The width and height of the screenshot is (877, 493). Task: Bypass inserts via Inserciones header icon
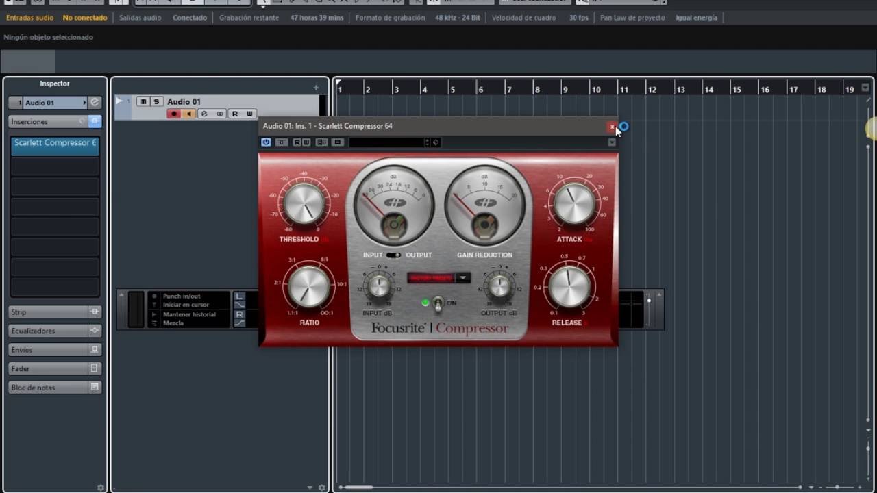(95, 121)
